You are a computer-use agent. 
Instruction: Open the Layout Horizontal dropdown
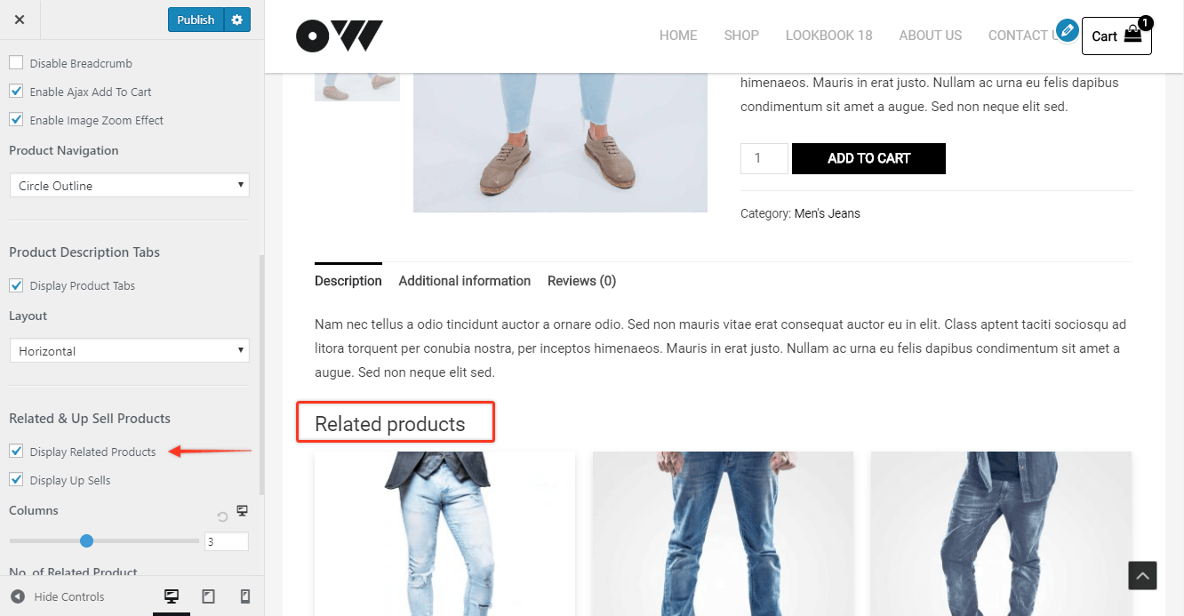(130, 350)
